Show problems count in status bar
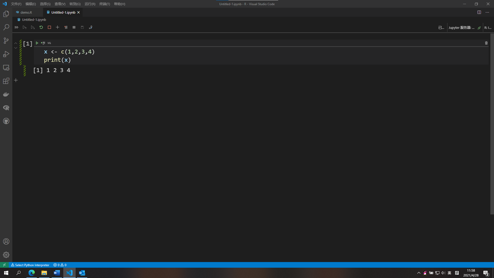The width and height of the screenshot is (494, 278). click(59, 265)
